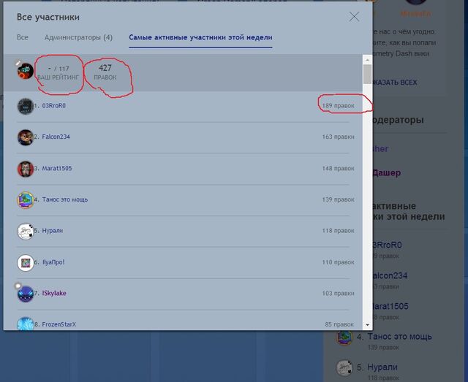The image size is (468, 382).
Task: Click Показать всех link in background sidebar
Action: pos(394,83)
